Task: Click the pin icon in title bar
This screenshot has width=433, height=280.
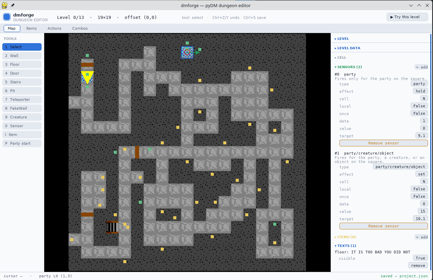Action: pyautogui.click(x=12, y=5)
